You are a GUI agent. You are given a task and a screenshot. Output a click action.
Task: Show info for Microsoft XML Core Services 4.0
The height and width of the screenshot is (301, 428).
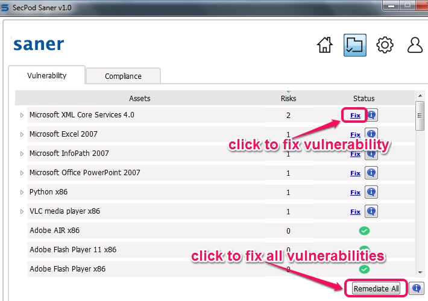point(371,115)
